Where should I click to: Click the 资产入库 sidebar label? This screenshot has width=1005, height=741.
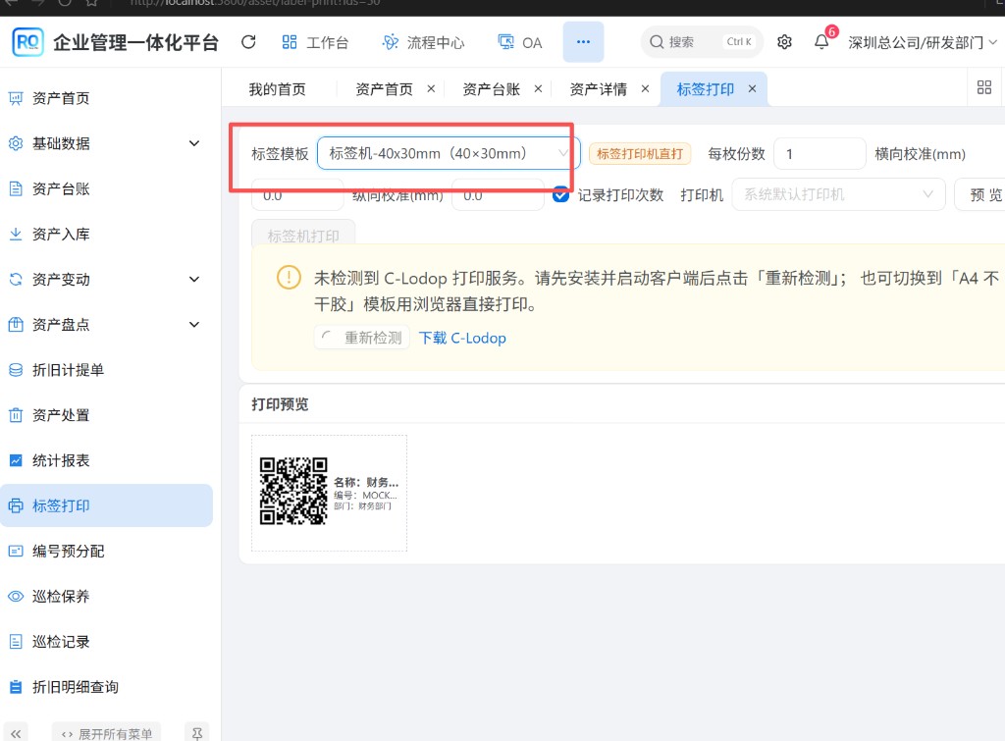[61, 234]
